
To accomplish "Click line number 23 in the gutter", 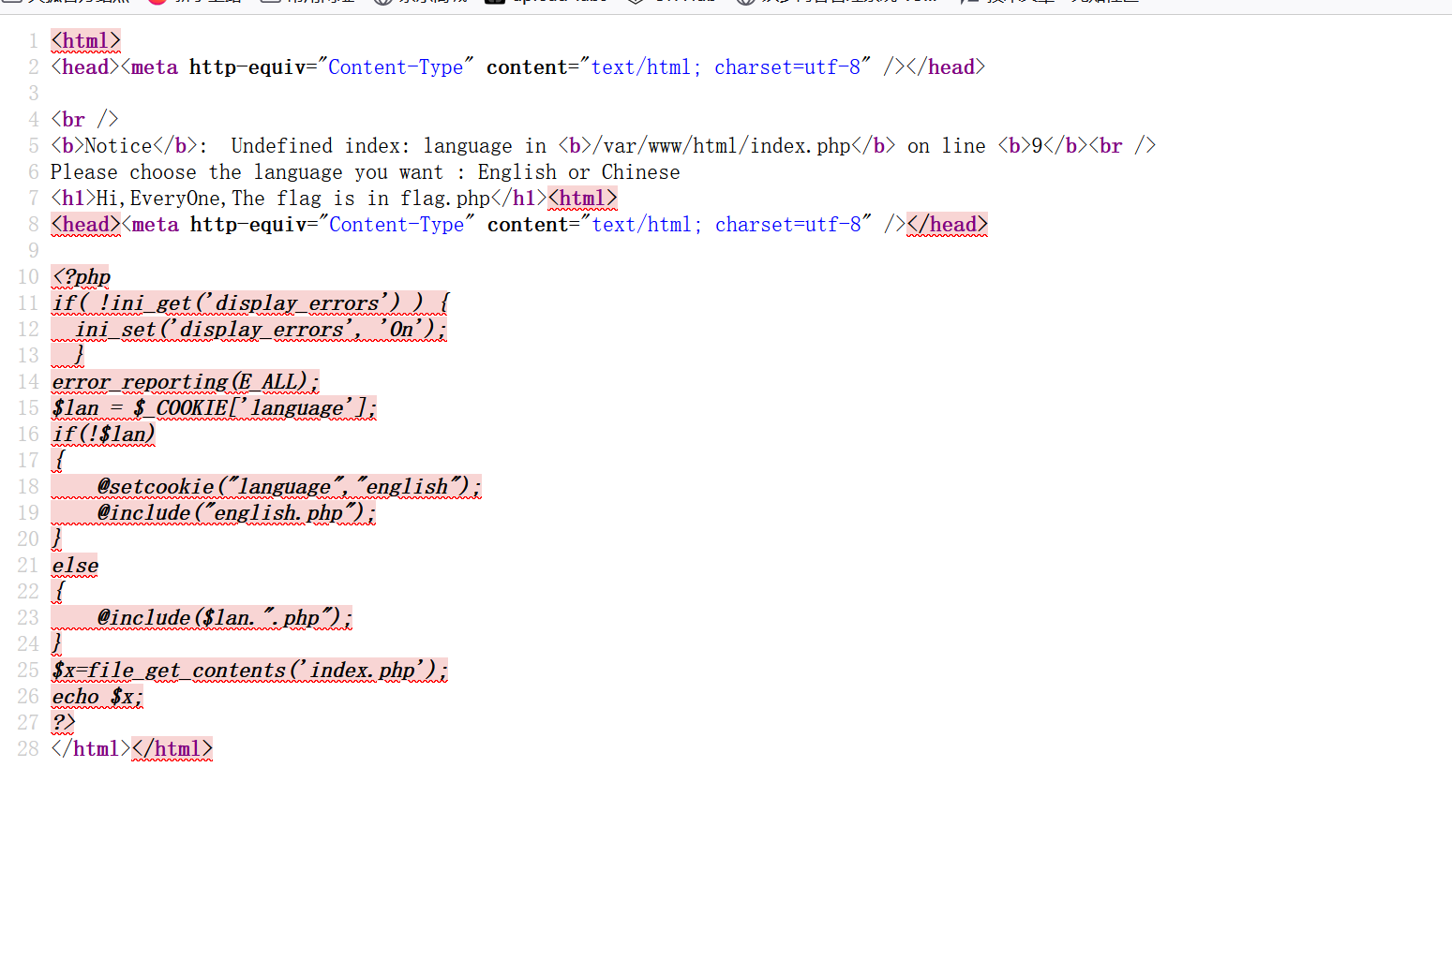I will (x=28, y=618).
